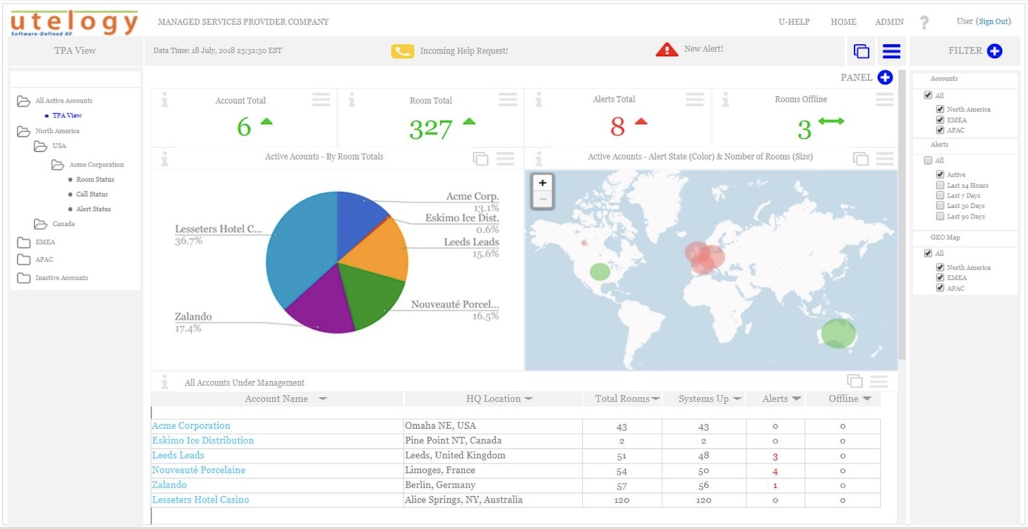The height and width of the screenshot is (529, 1028).
Task: Click the red New Alert warning triangle
Action: (x=667, y=49)
